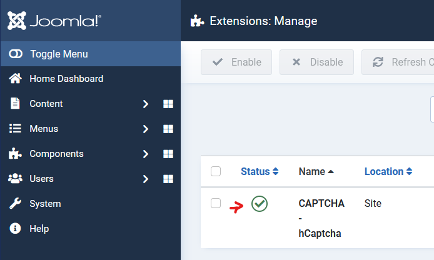Expand the Menus submenu chevron

click(x=146, y=129)
